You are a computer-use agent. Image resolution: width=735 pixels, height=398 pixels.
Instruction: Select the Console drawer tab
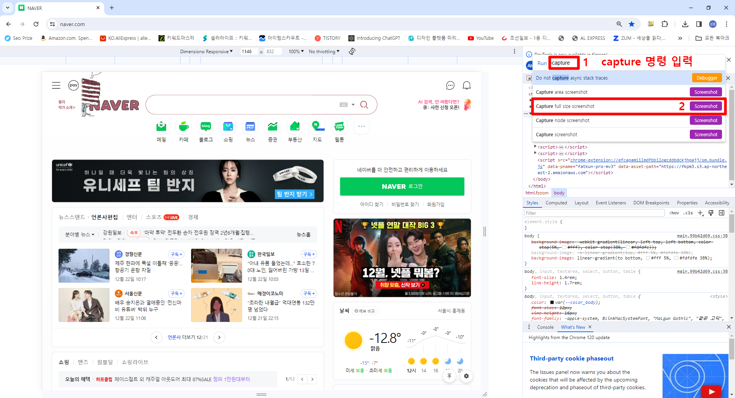[545, 327]
